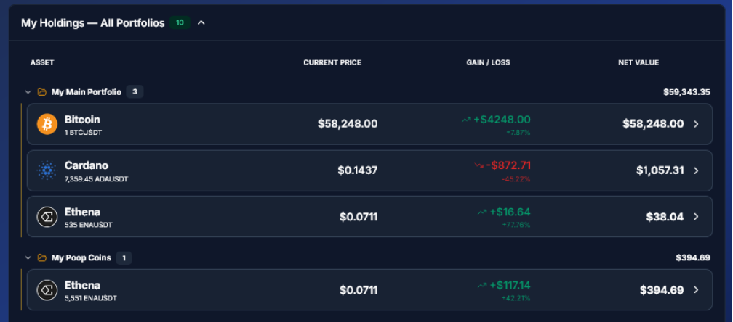The image size is (733, 322).
Task: Click the 7,359.45 ADAUSDT quantity label
Action: point(96,179)
